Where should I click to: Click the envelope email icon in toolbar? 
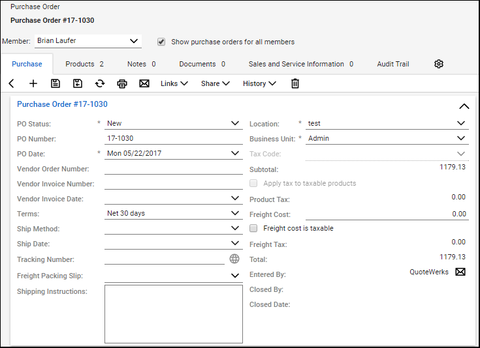[x=144, y=83]
